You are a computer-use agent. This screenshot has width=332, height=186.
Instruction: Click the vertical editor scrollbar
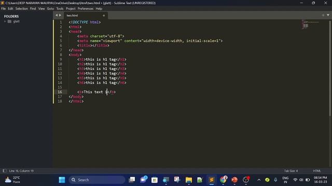(330, 68)
